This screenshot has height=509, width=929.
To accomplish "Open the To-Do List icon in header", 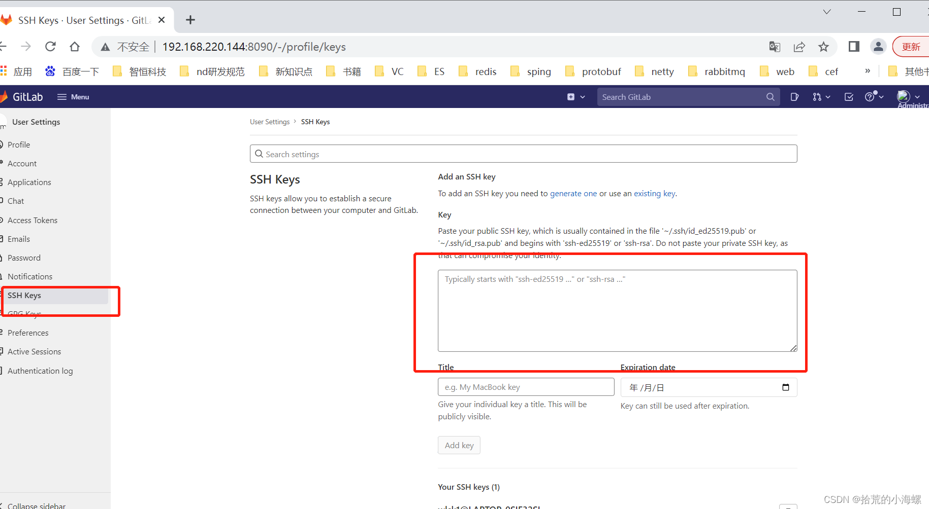I will (x=849, y=97).
